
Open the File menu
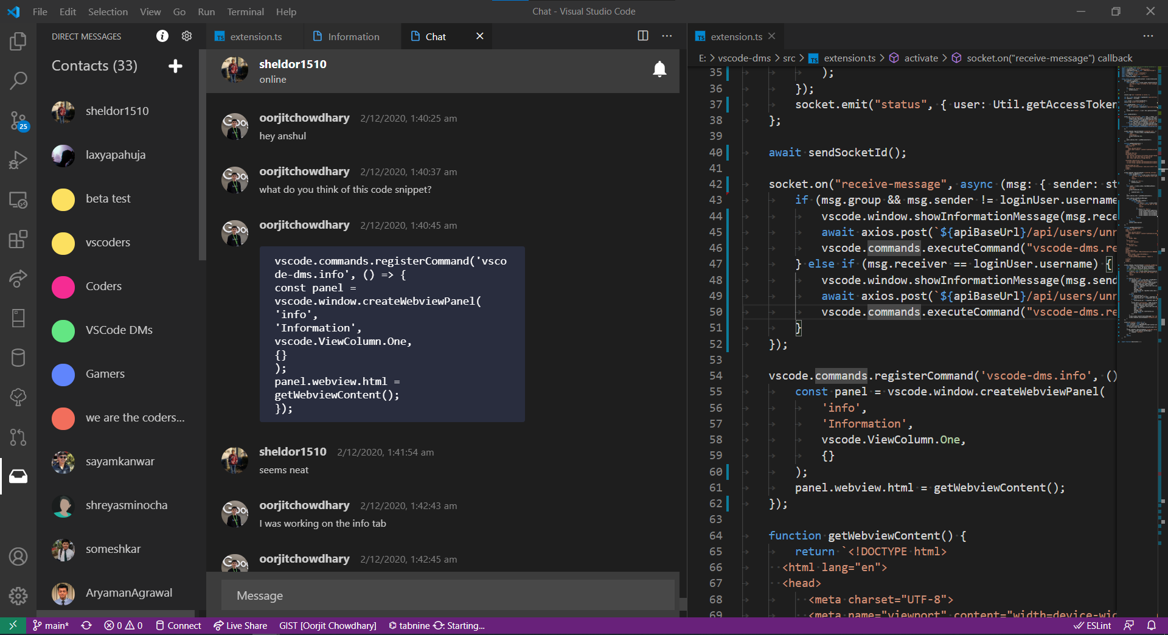click(x=40, y=12)
